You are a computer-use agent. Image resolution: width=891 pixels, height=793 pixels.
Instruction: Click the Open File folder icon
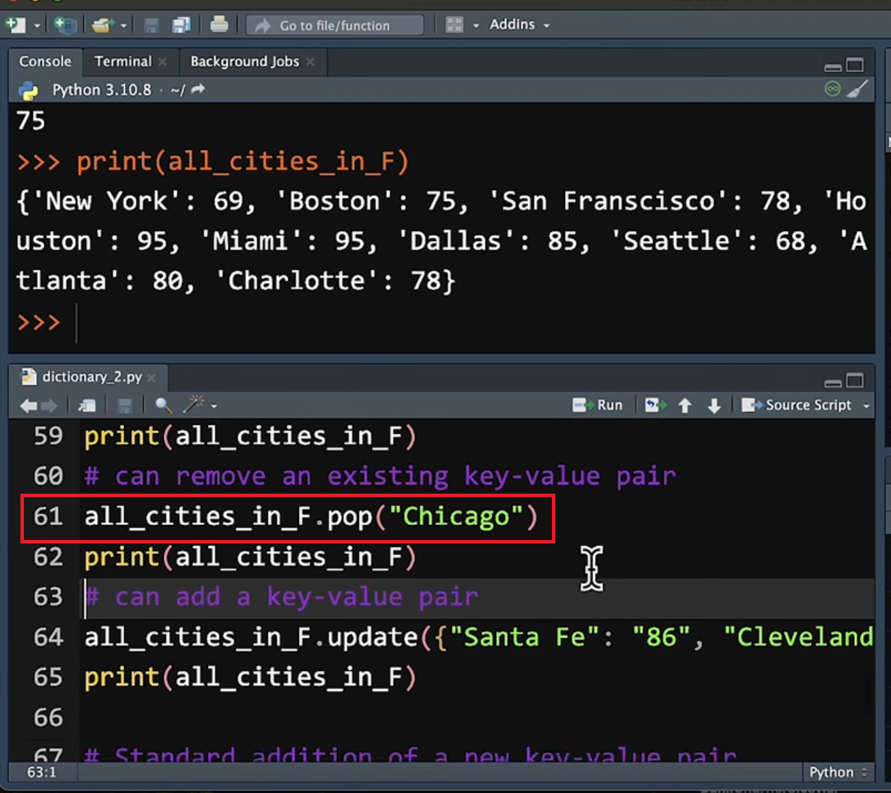(x=102, y=25)
